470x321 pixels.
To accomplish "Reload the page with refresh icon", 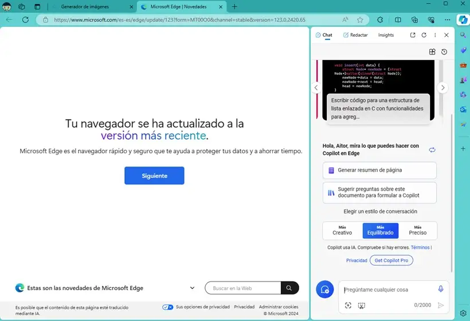I will (25, 20).
